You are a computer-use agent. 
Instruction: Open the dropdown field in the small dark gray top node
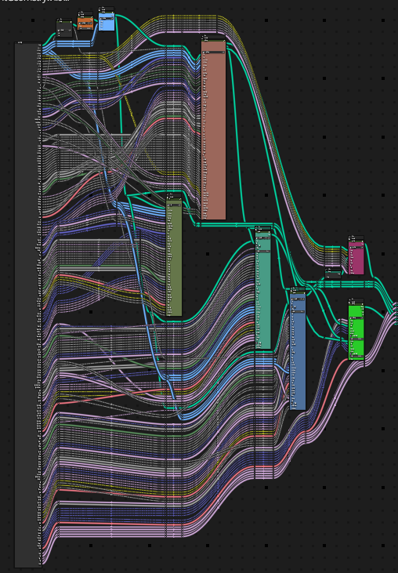point(64,30)
